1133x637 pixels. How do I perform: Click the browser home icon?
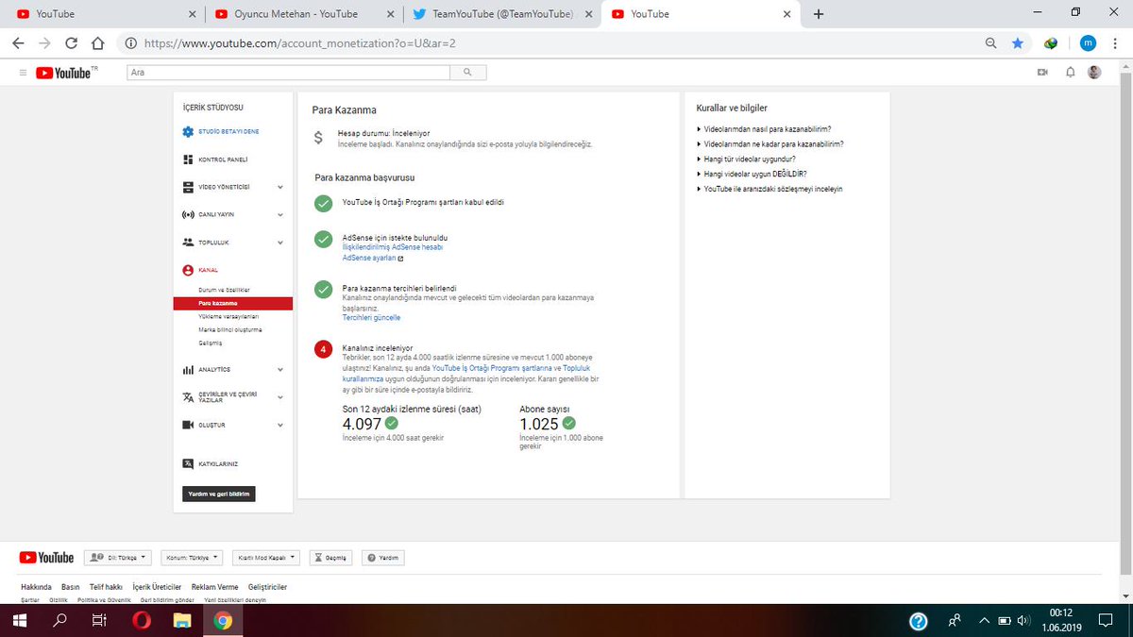[x=97, y=42]
